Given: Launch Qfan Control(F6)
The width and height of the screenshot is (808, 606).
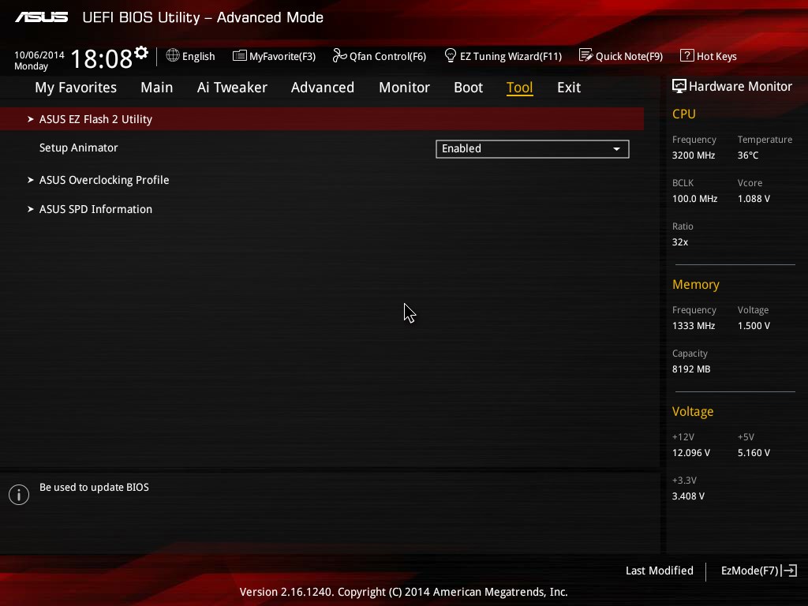Looking at the screenshot, I should click(380, 56).
